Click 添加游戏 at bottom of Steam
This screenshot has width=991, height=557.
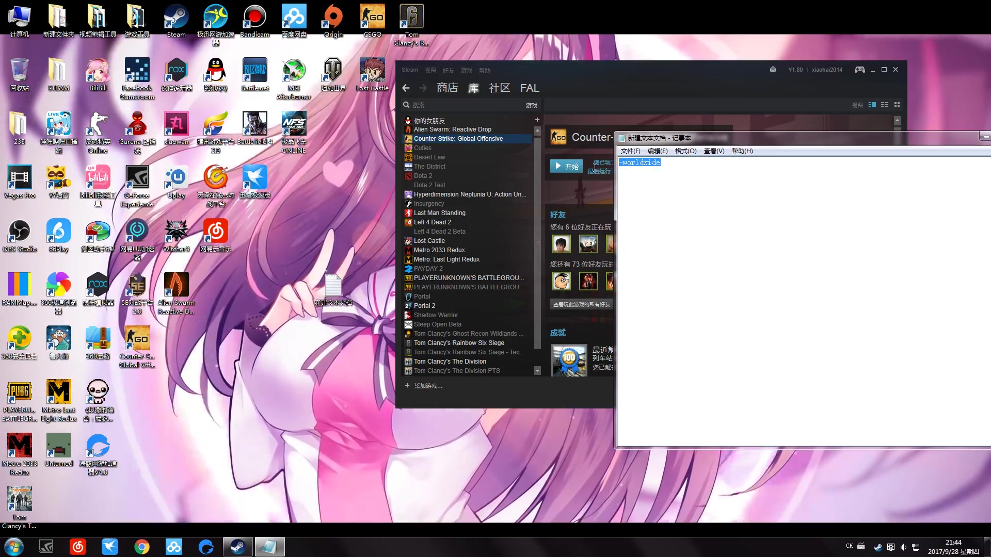[423, 385]
